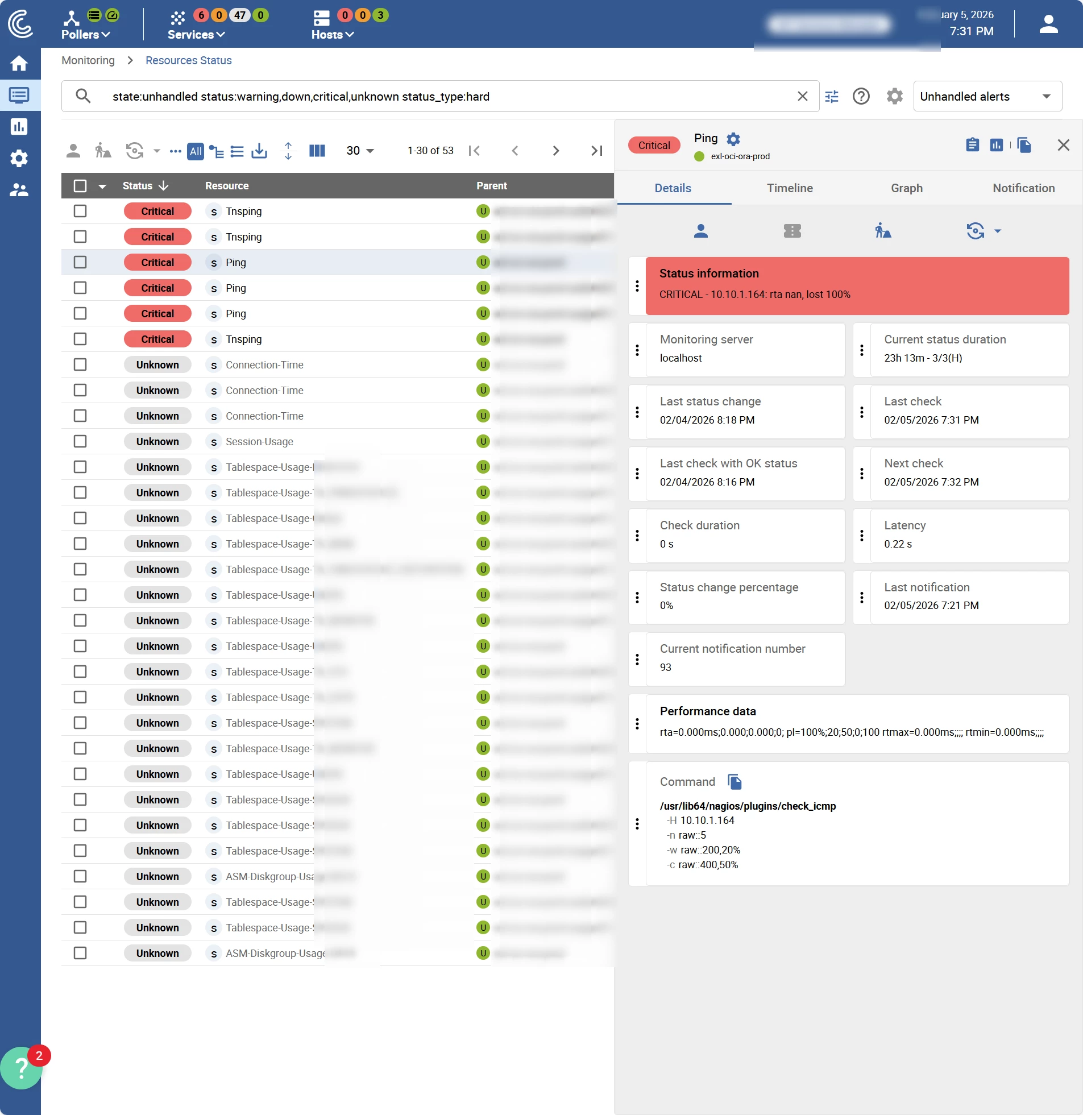Open the report chart icon in panel
1083x1115 pixels.
pos(997,145)
